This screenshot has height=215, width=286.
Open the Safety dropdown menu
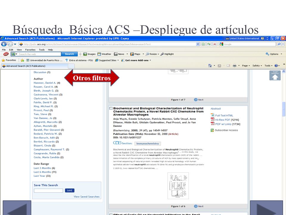point(257,66)
